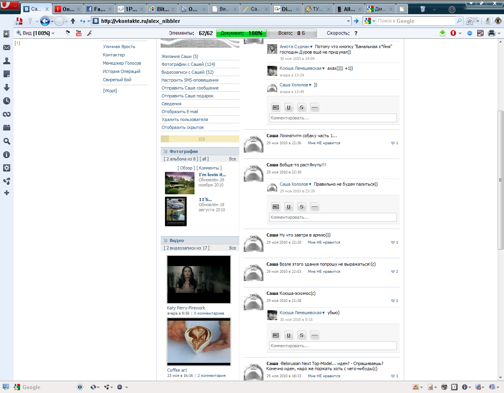The image size is (504, 393).
Task: Open the Менеджер Голосов link
Action: 122,63
